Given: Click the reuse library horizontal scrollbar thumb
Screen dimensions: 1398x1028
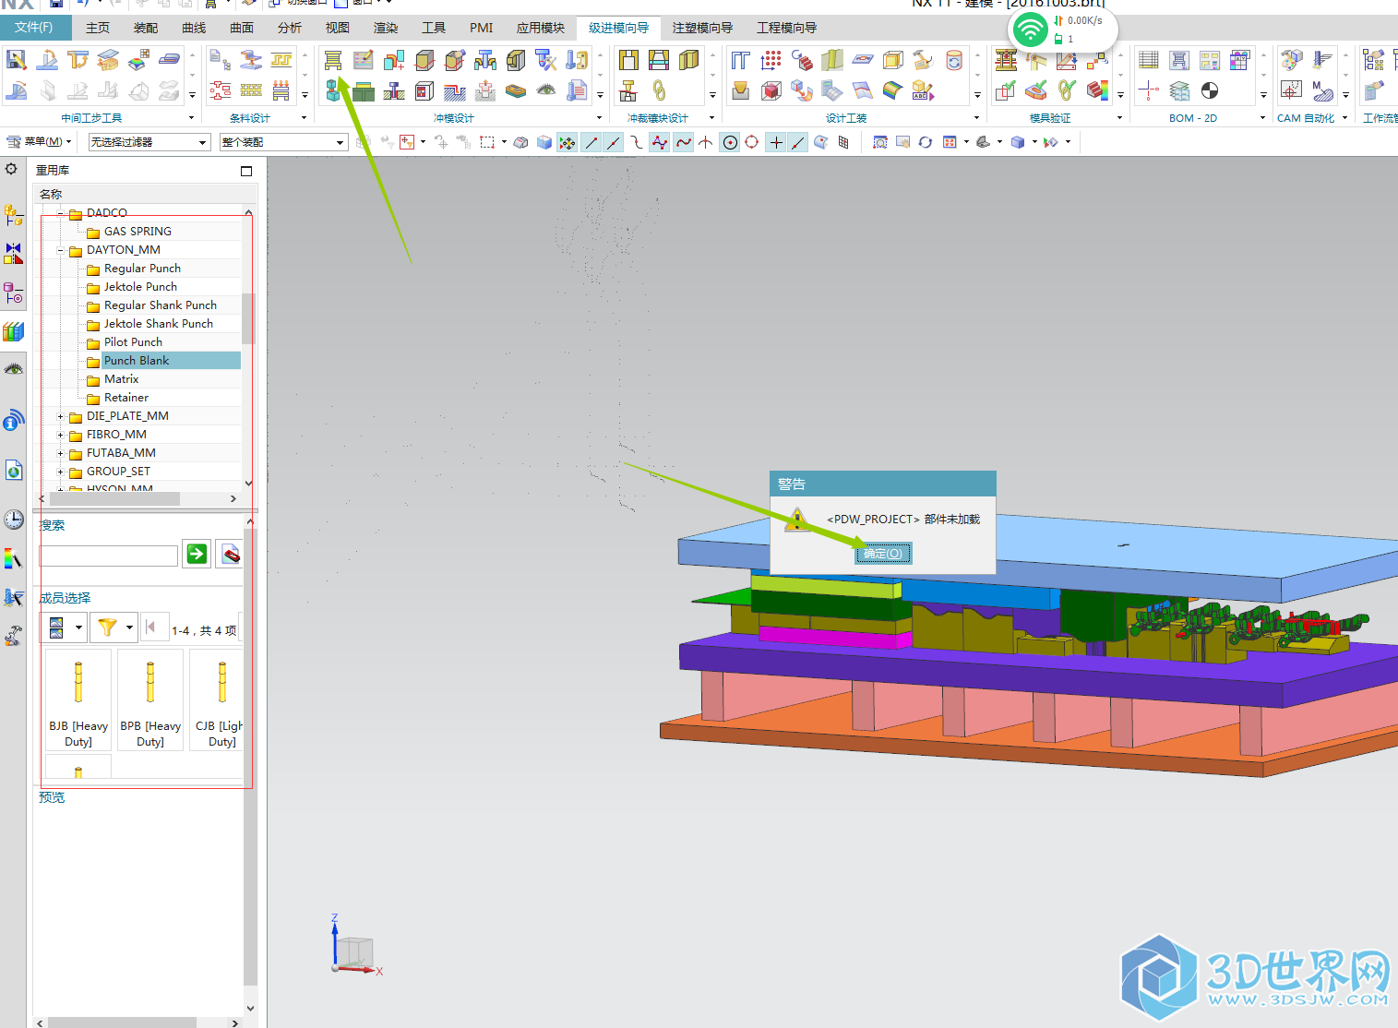Looking at the screenshot, I should [114, 498].
